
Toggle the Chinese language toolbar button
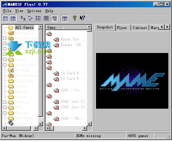65,18
